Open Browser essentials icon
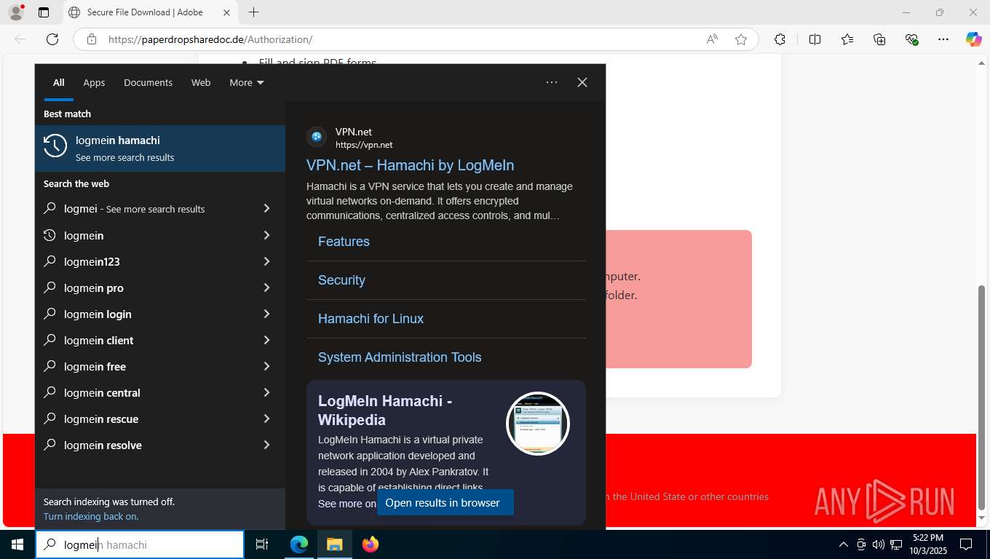The height and width of the screenshot is (559, 990). pos(911,39)
